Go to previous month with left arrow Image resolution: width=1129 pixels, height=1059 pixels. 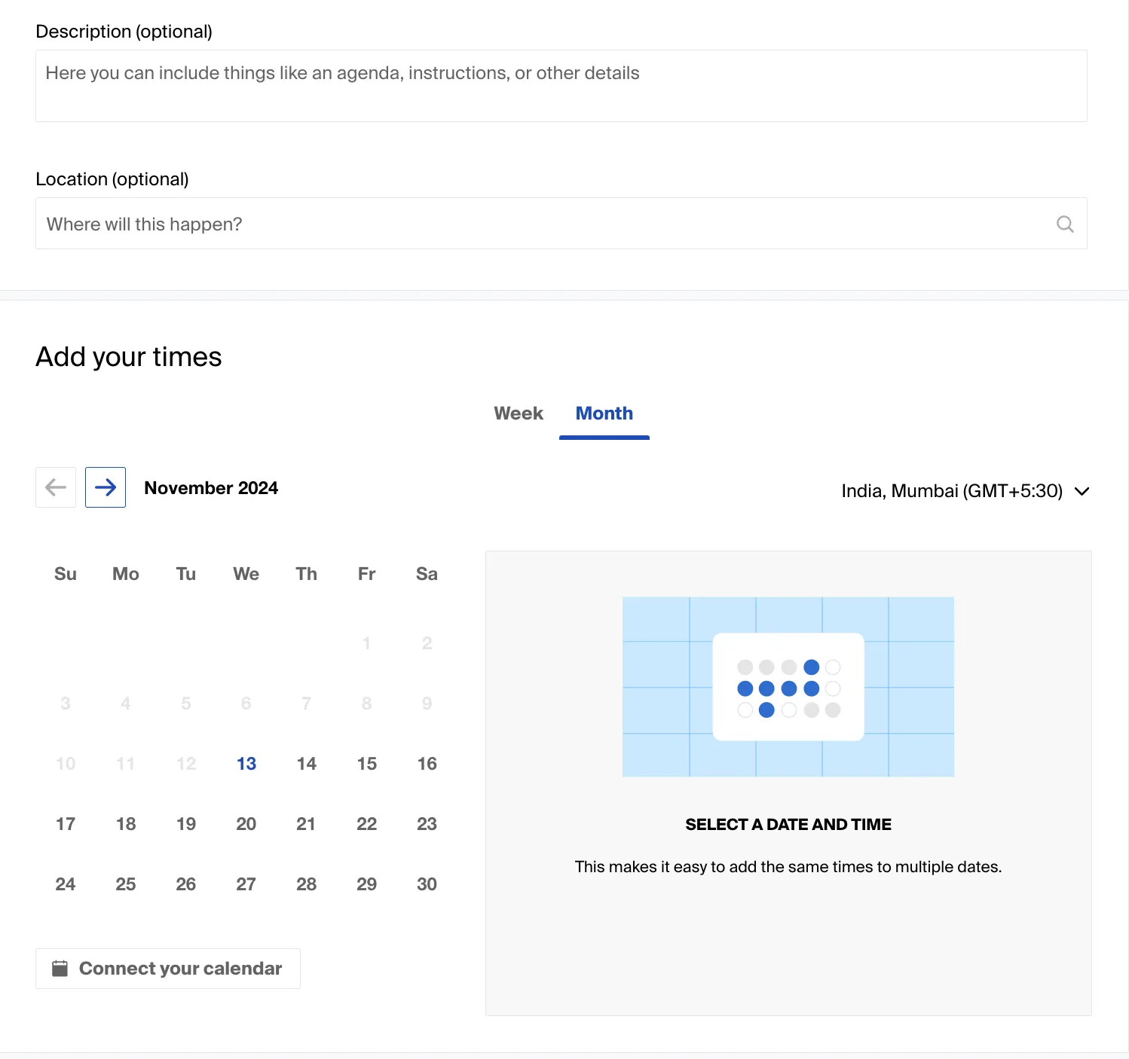click(56, 487)
